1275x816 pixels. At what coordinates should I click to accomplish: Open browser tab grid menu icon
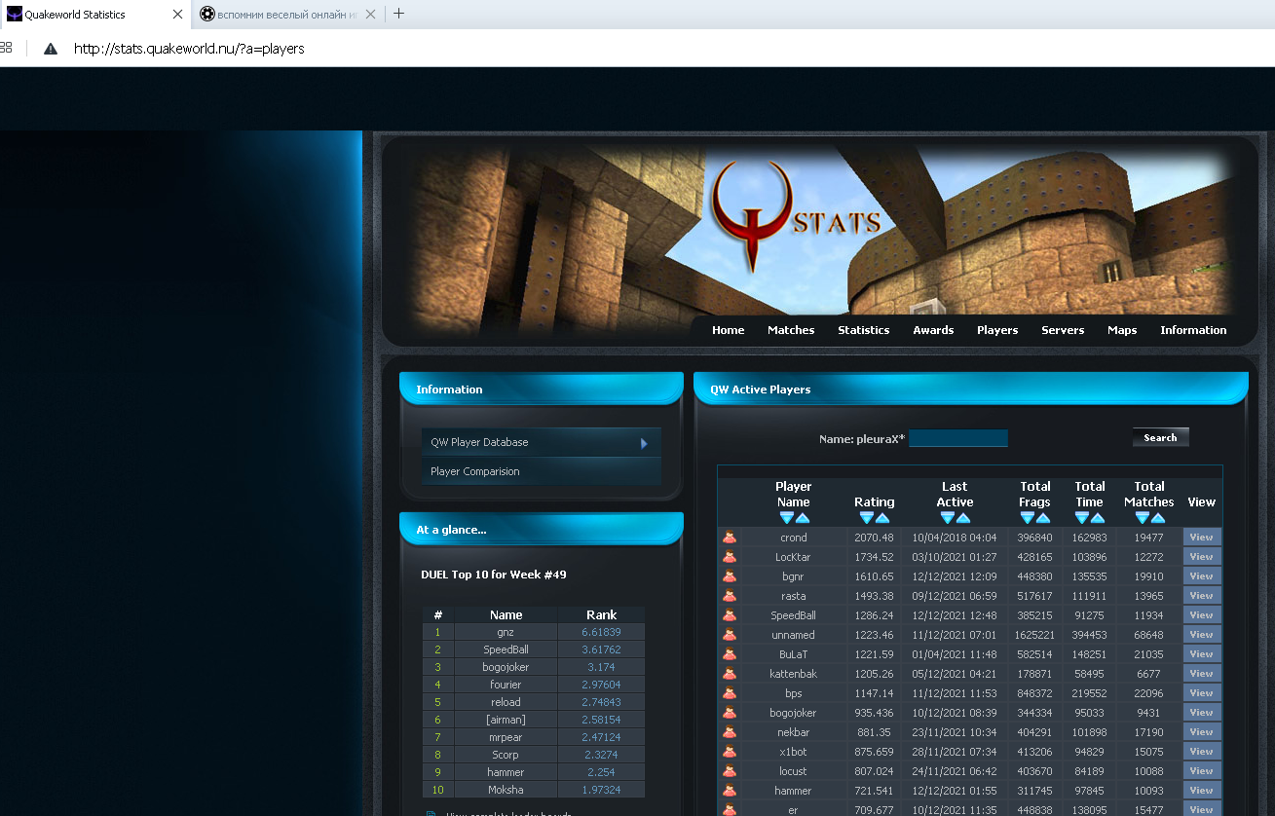pyautogui.click(x=6, y=47)
